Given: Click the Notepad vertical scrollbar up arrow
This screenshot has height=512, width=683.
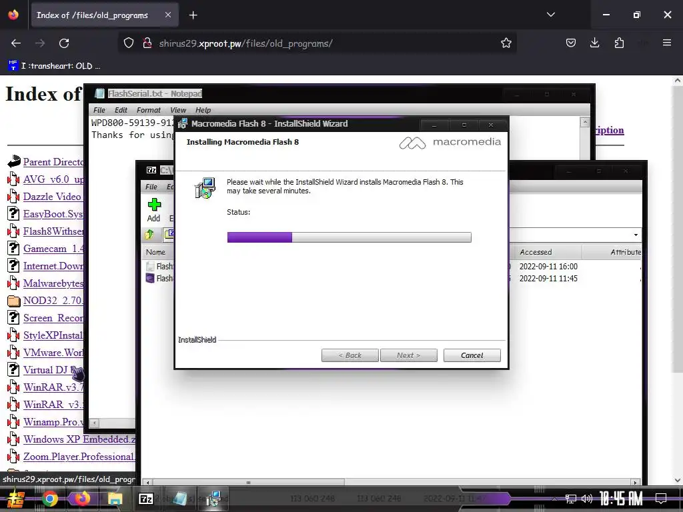Looking at the screenshot, I should click(585, 122).
